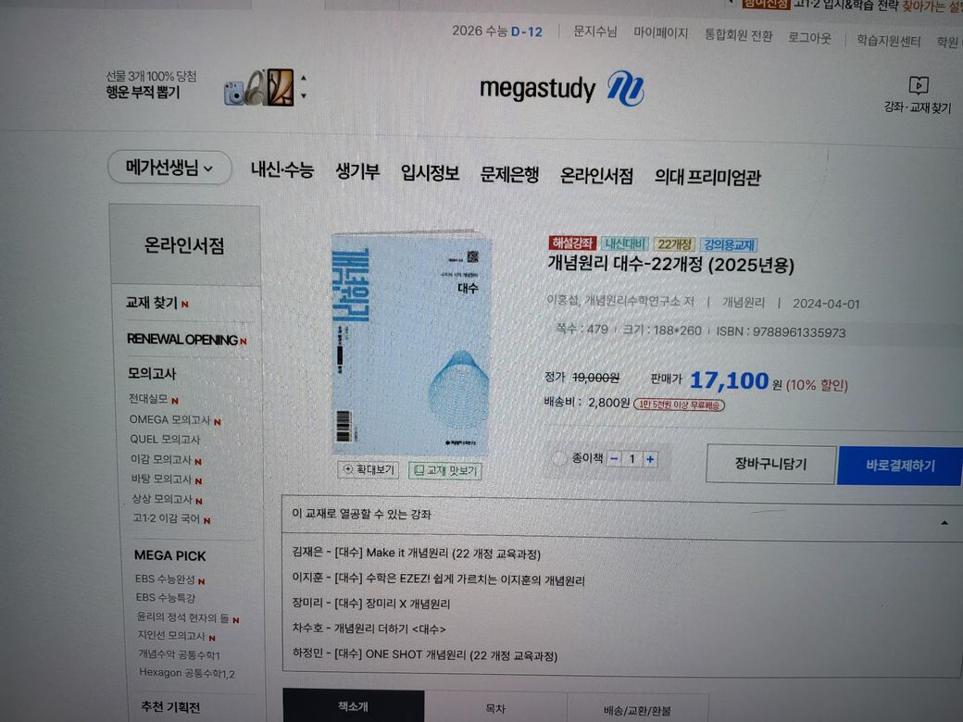963x722 pixels.
Task: Click the 바로결제하기 button
Action: click(900, 466)
